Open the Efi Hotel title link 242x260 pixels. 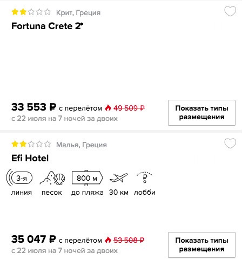click(x=30, y=158)
